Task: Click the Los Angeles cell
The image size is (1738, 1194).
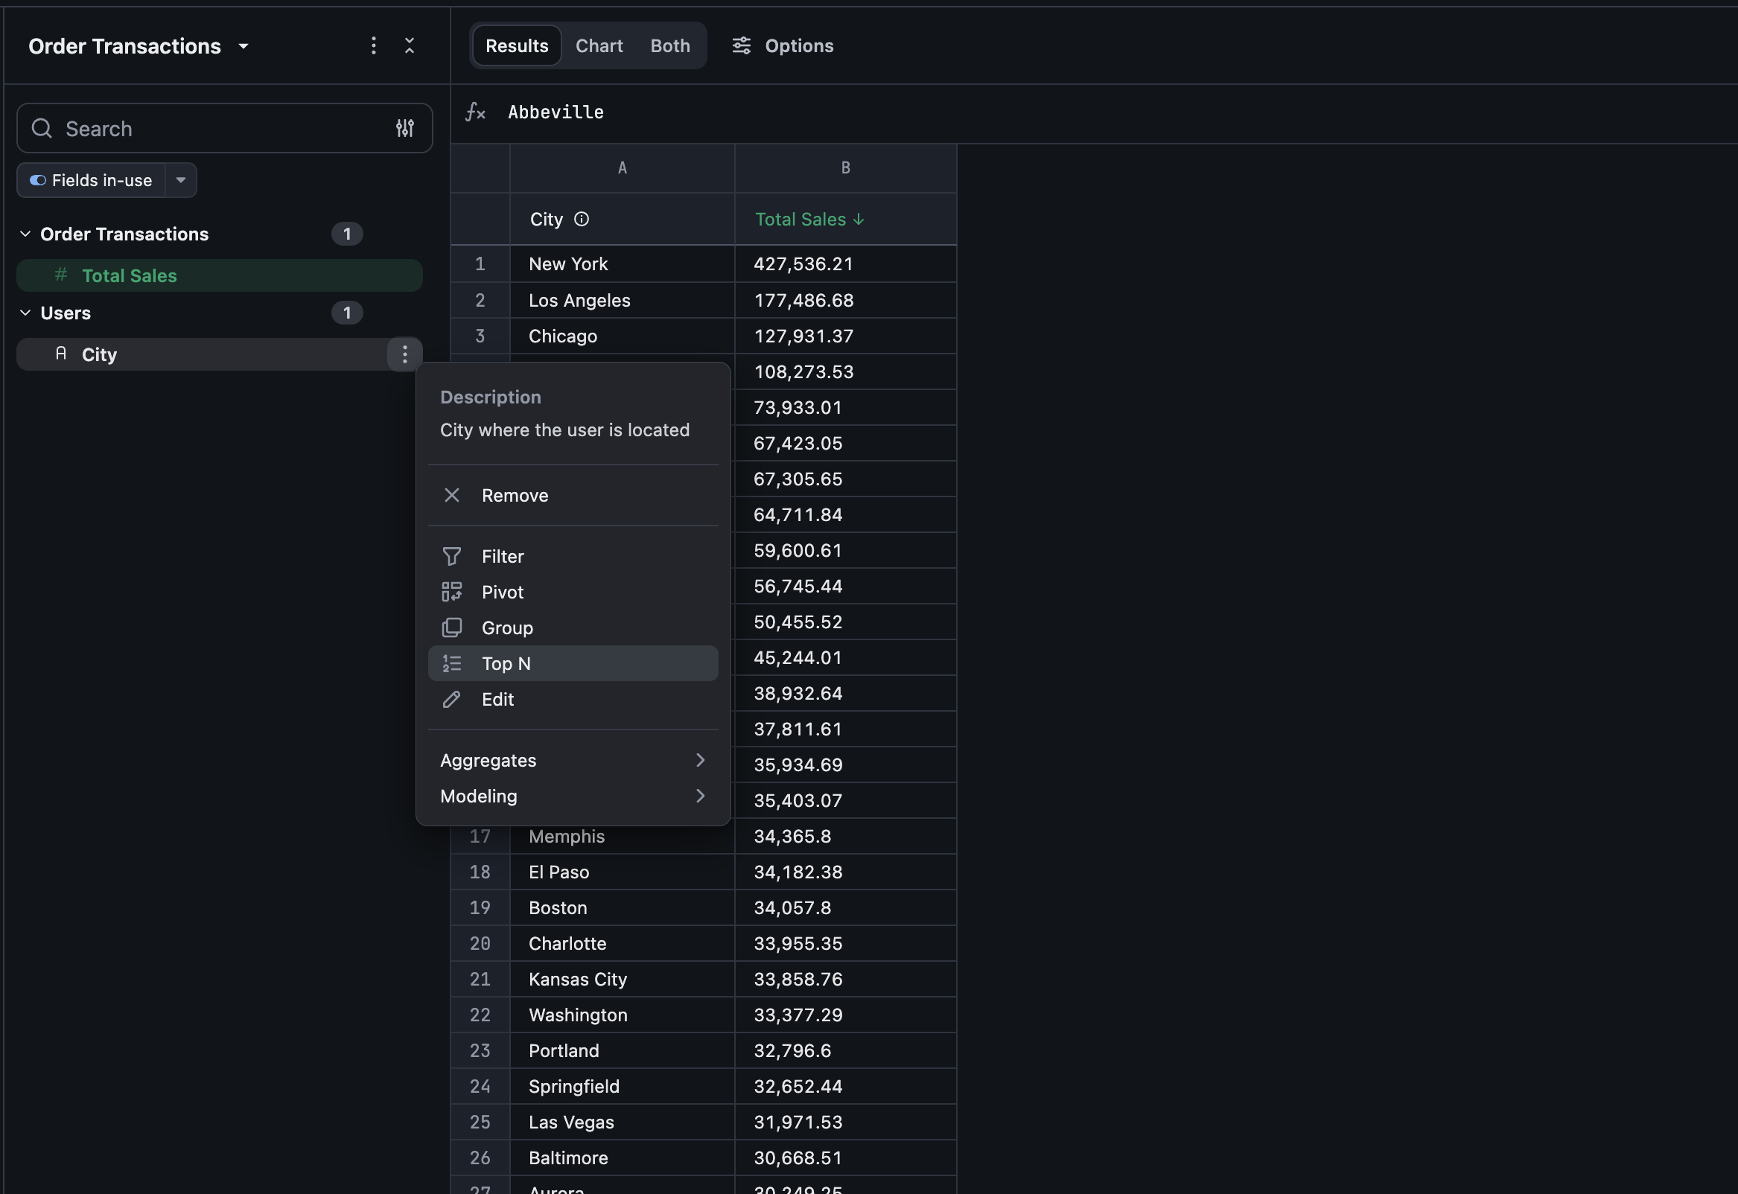Action: (x=623, y=300)
